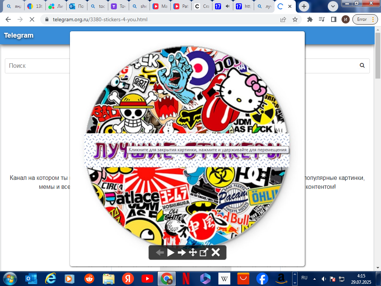Click the text 'контентом!'
The width and height of the screenshot is (381, 286).
320,187
